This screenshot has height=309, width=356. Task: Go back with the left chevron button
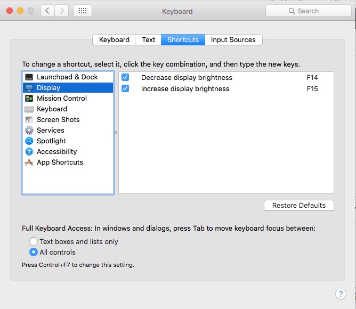47,11
